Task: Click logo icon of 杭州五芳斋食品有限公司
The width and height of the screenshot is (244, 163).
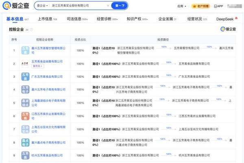Action: (25, 155)
